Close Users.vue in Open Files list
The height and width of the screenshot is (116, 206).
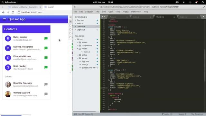tap(76, 26)
